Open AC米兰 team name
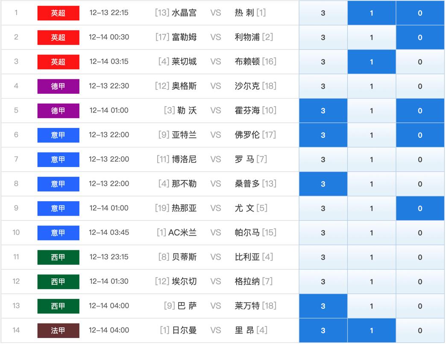The height and width of the screenshot is (344, 446). (x=182, y=232)
